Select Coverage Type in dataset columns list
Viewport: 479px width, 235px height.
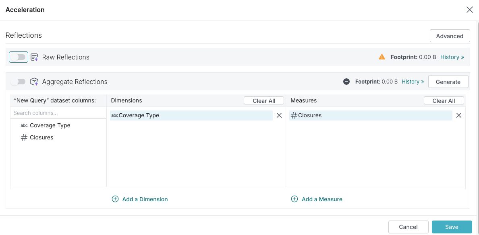[50, 125]
